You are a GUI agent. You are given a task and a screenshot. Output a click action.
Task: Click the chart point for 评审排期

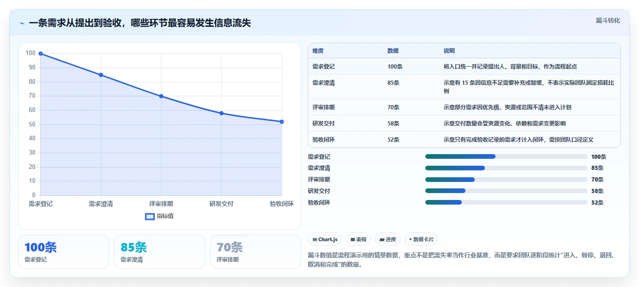161,96
